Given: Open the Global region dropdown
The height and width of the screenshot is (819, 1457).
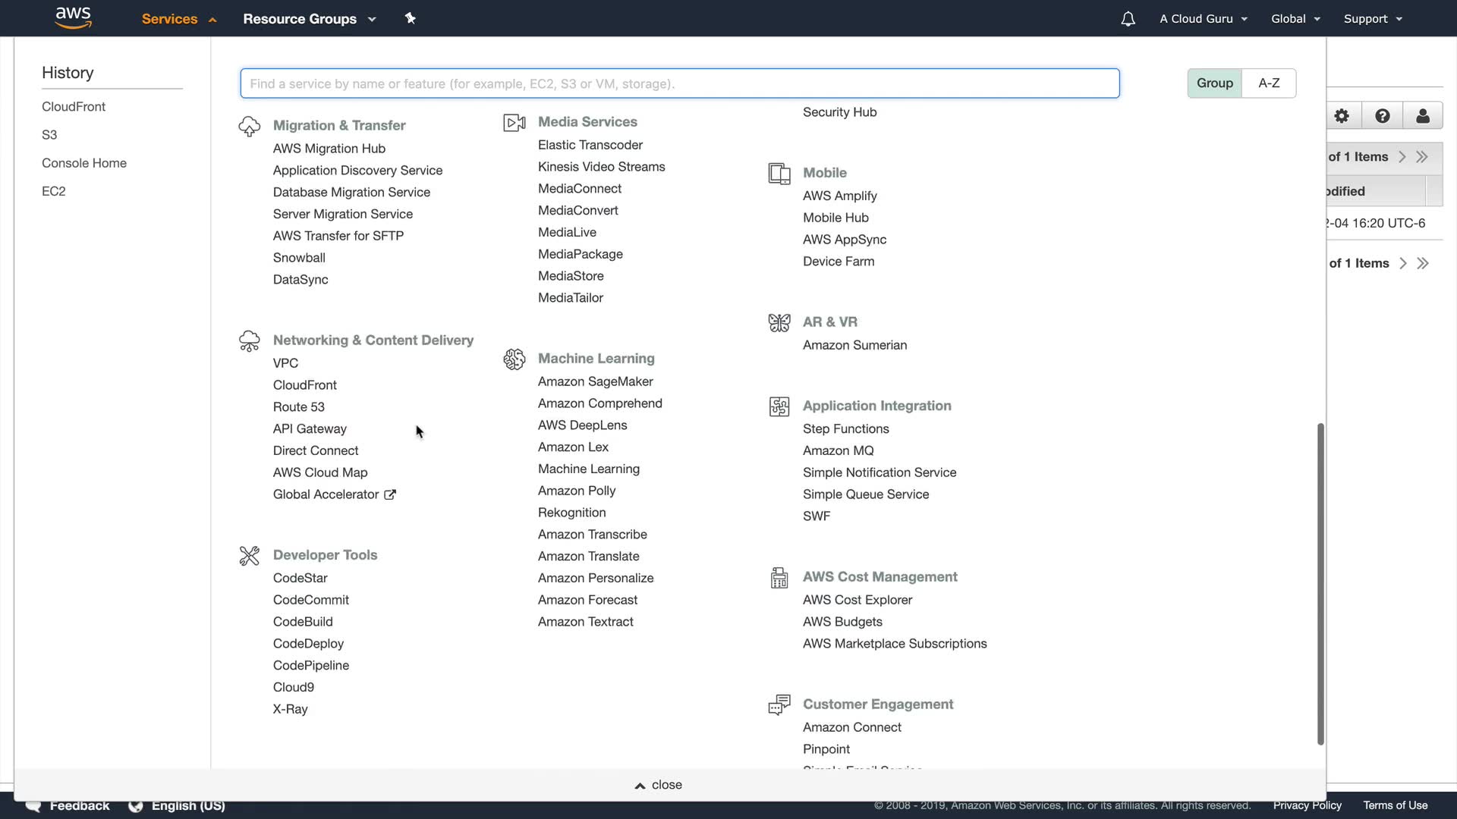Looking at the screenshot, I should coord(1295,19).
